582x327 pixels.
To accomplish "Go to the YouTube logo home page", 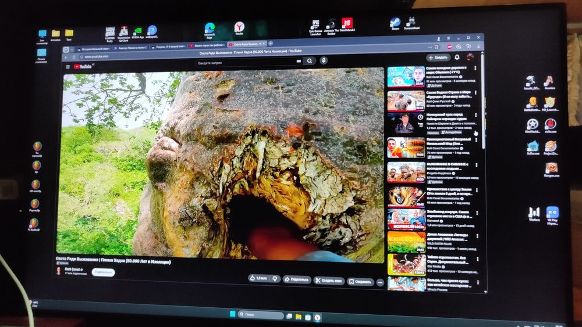I will click(x=83, y=67).
